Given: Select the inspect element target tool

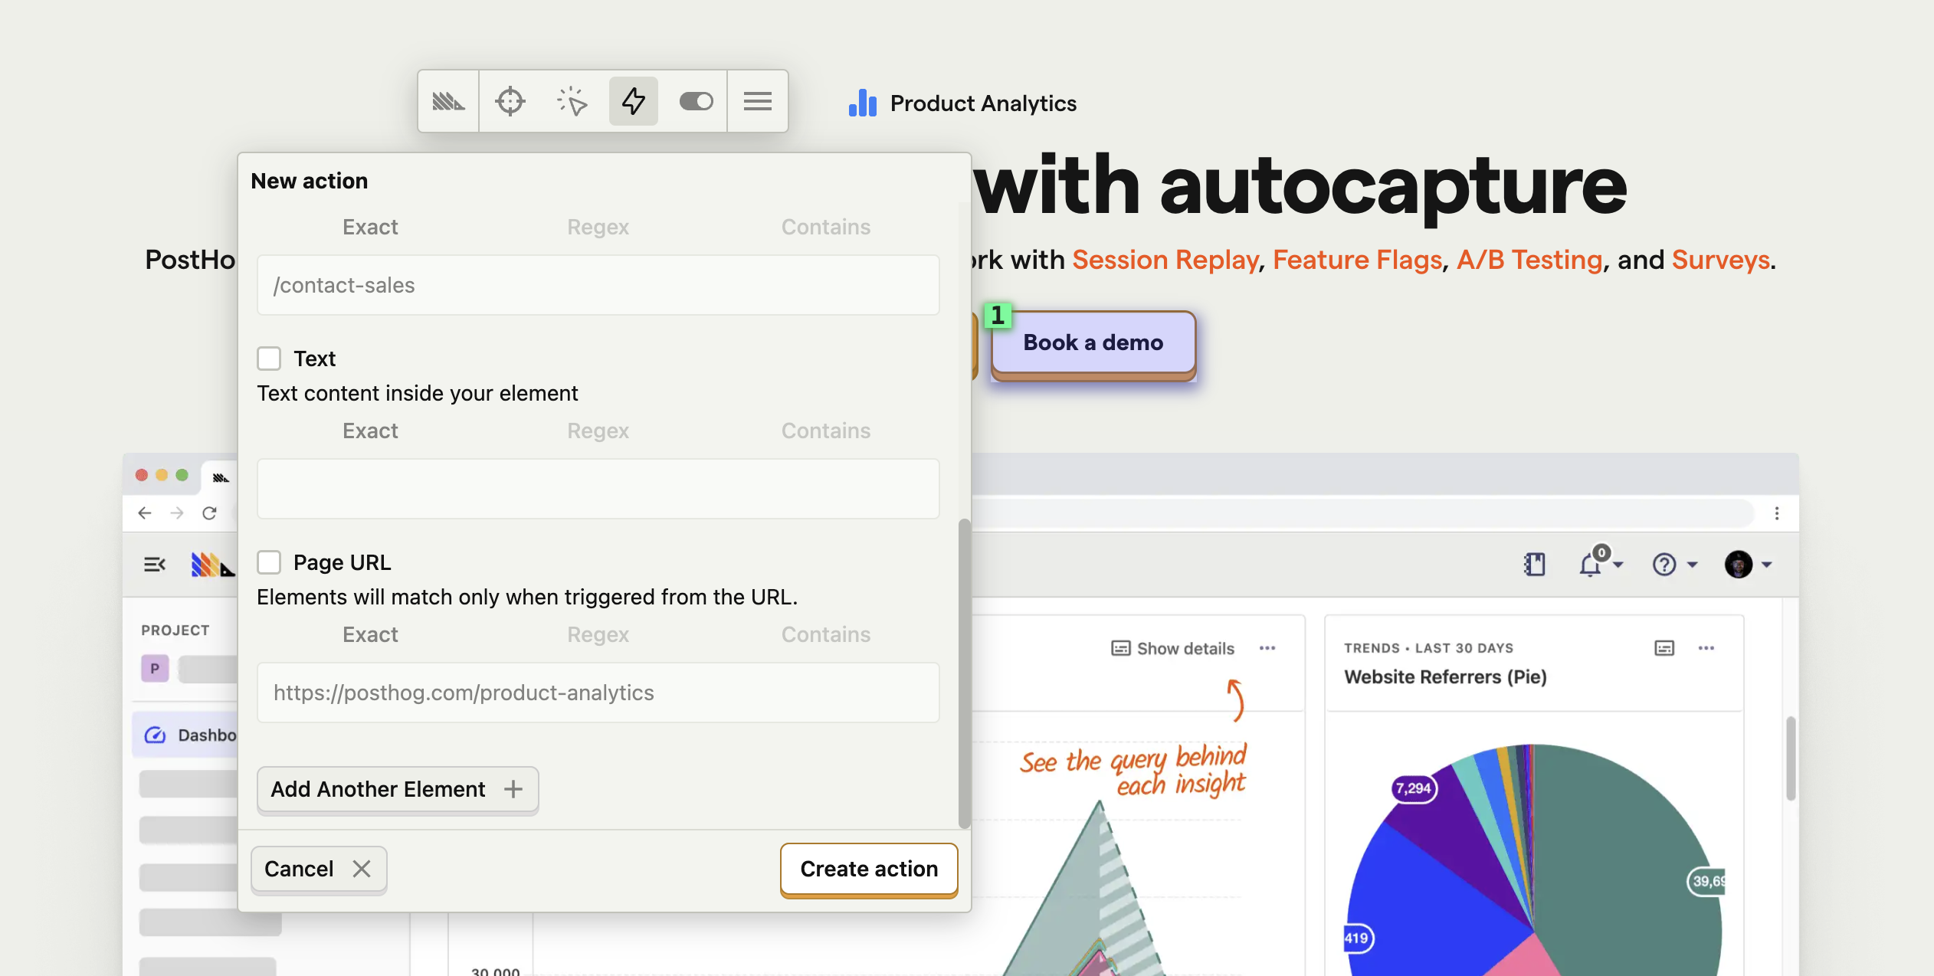Looking at the screenshot, I should [x=511, y=100].
